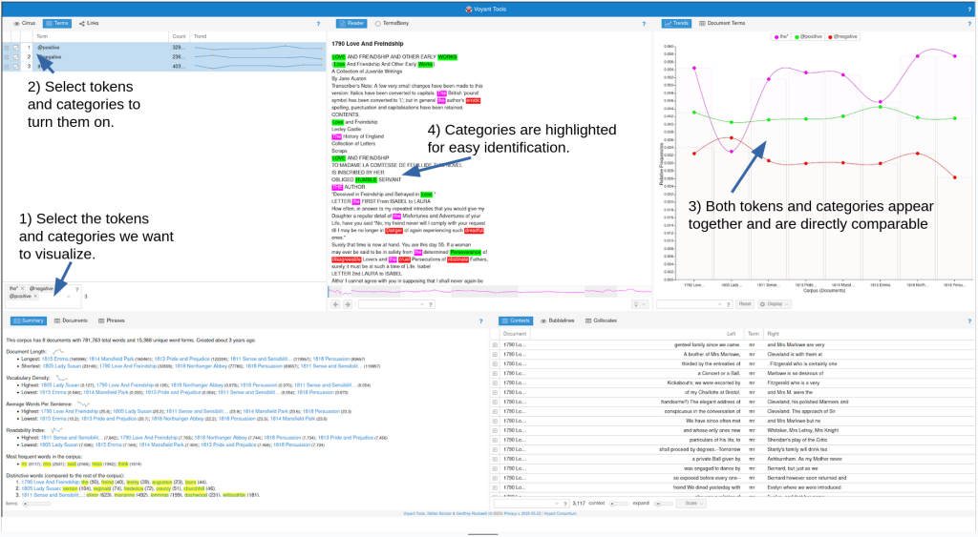Expand context row 'A brother of Mrs Marlowe,'
This screenshot has height=537, width=978.
[495, 355]
